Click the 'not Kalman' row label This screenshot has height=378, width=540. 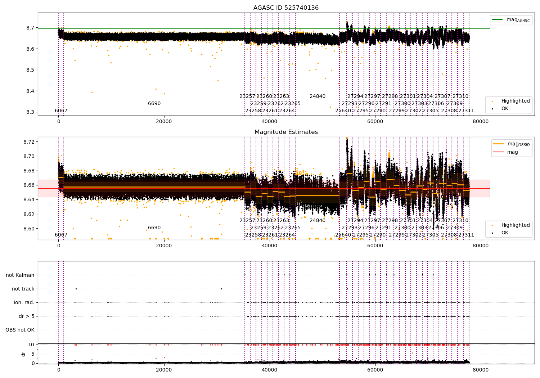click(x=20, y=275)
